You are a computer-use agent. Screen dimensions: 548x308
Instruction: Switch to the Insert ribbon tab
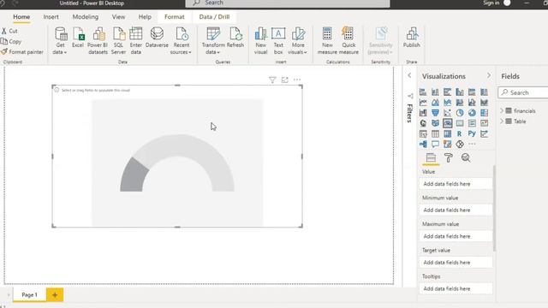click(51, 17)
